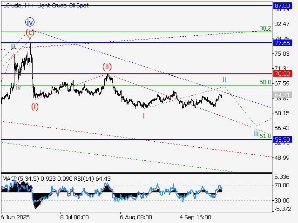298x223 pixels.
Task: Click the red (c) wave label
Action: [30, 32]
